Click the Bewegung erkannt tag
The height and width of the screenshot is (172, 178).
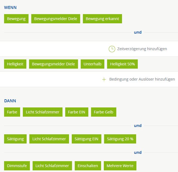(102, 19)
